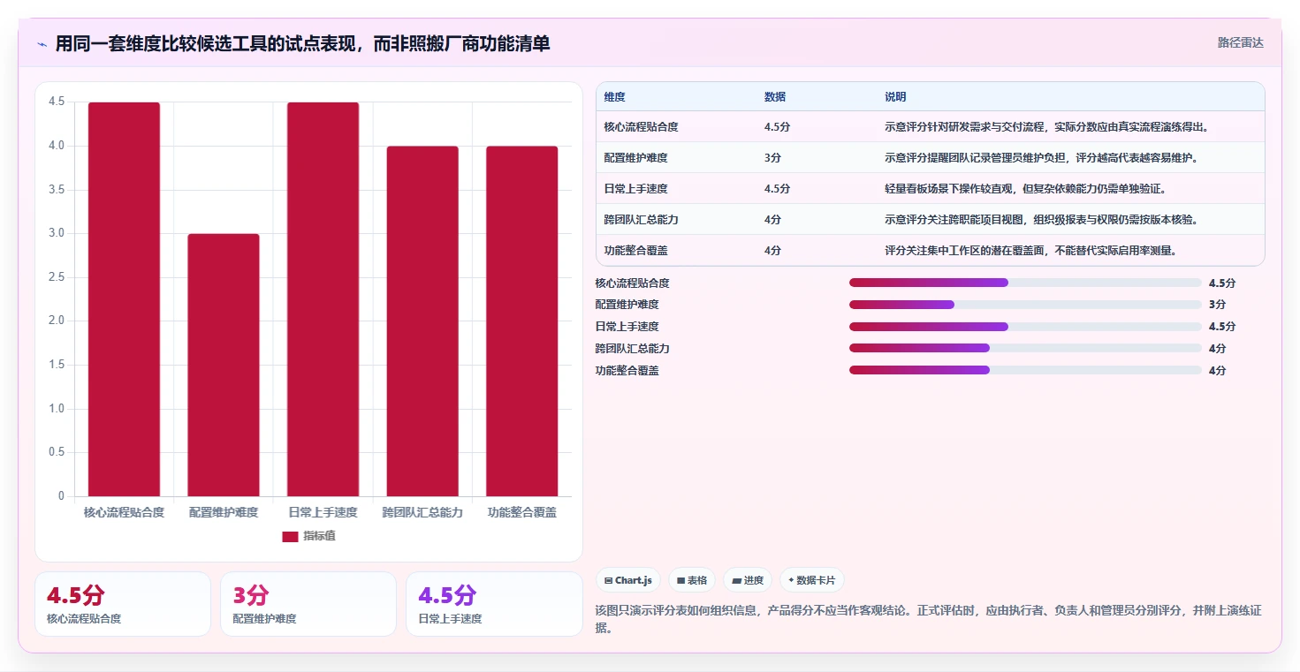This screenshot has height=672, width=1300.
Task: Click the 数据 column header
Action: point(775,97)
